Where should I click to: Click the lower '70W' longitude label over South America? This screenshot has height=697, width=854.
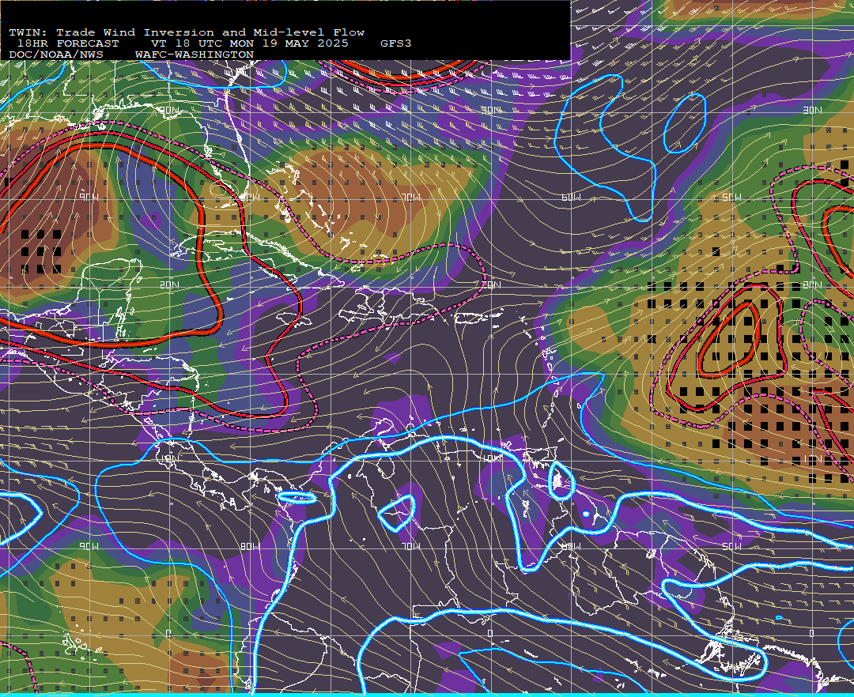click(x=410, y=546)
